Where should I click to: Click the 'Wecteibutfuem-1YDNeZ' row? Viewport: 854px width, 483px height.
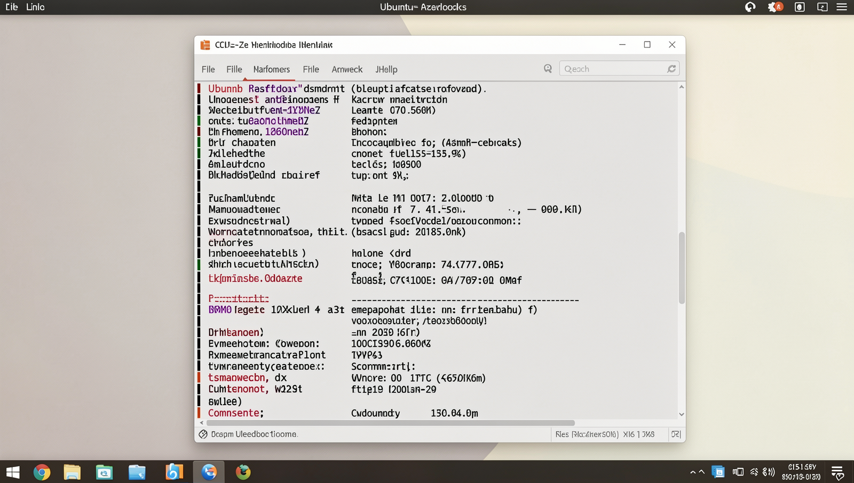coord(264,110)
